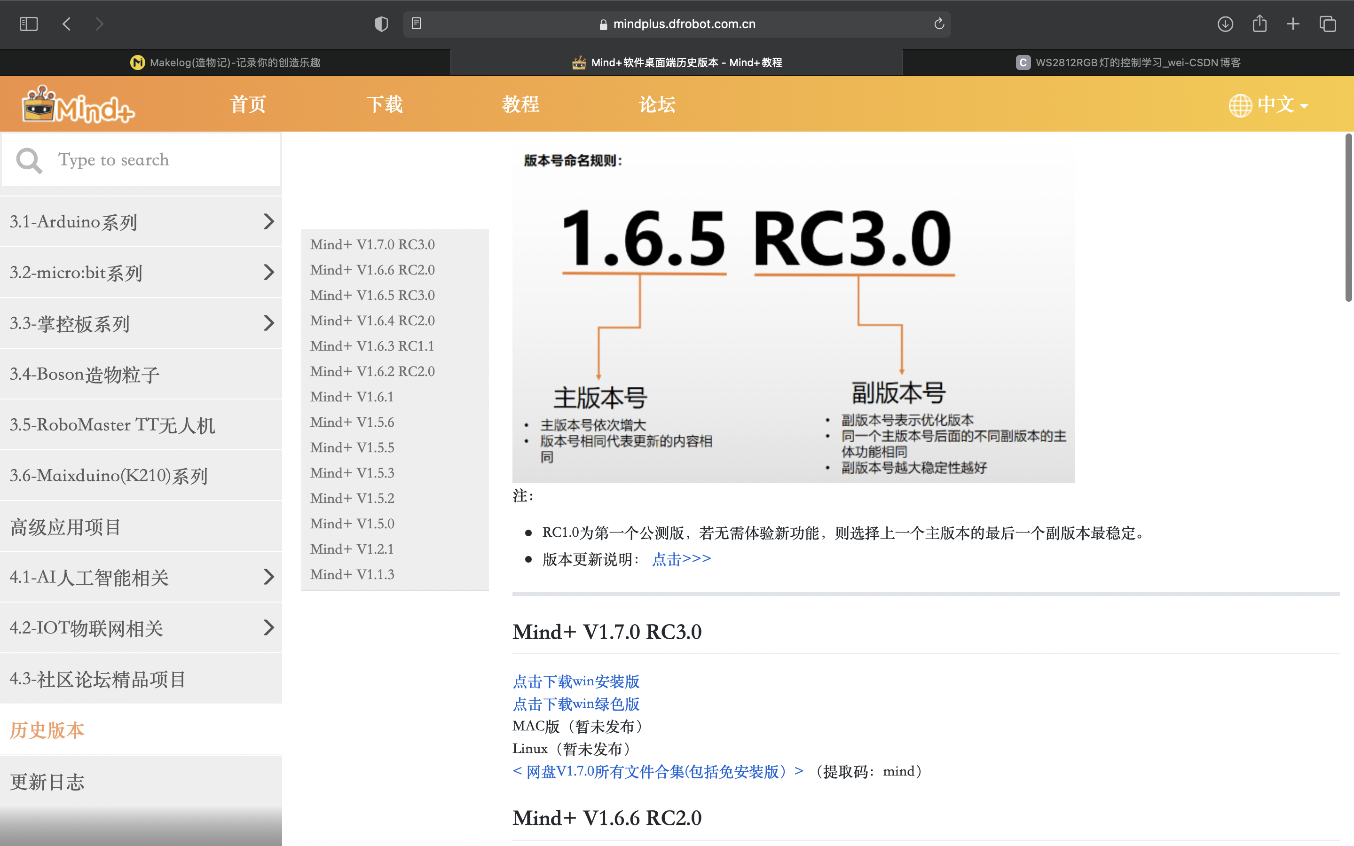Image resolution: width=1354 pixels, height=846 pixels.
Task: Click the Mind+ logo
Action: [79, 104]
